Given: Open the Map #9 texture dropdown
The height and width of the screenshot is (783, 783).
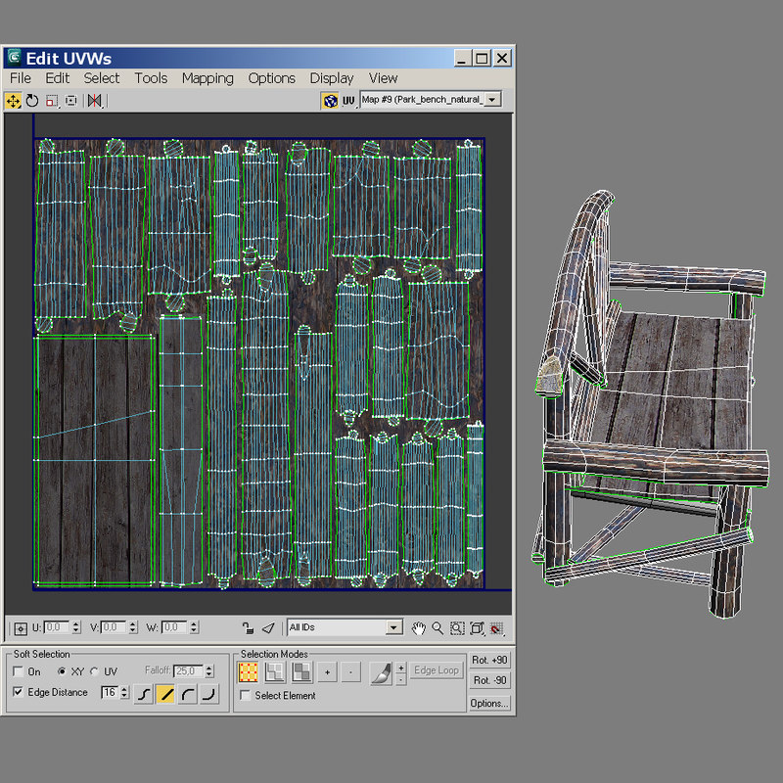Looking at the screenshot, I should [491, 100].
